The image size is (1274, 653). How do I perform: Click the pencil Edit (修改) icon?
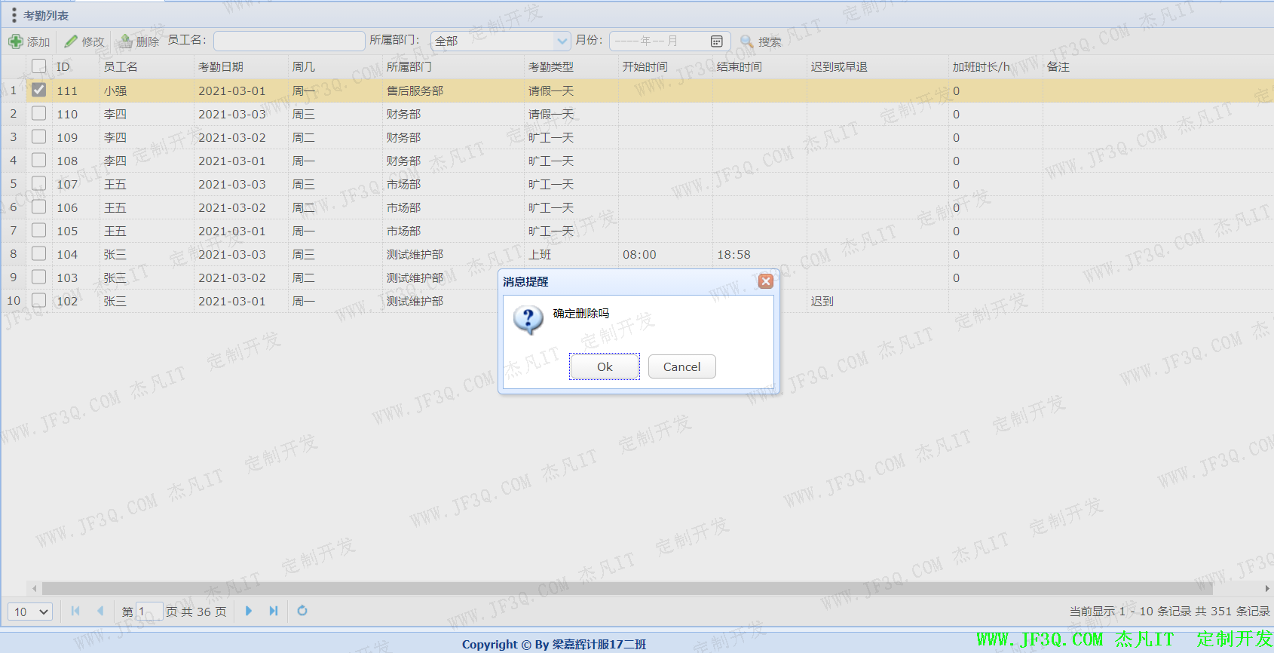click(x=71, y=41)
